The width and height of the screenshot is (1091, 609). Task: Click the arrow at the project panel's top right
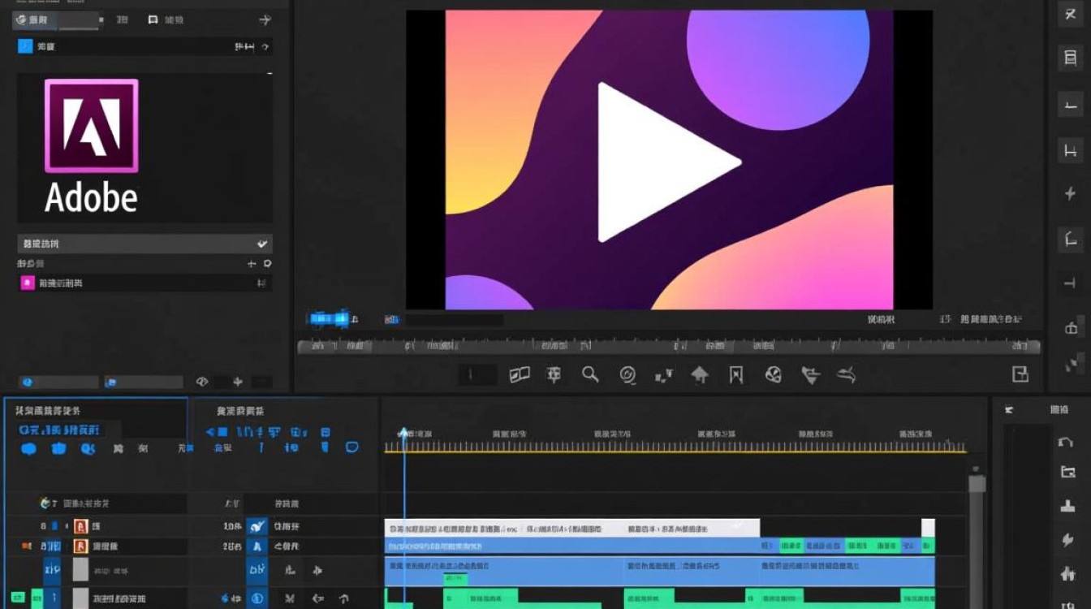point(265,19)
